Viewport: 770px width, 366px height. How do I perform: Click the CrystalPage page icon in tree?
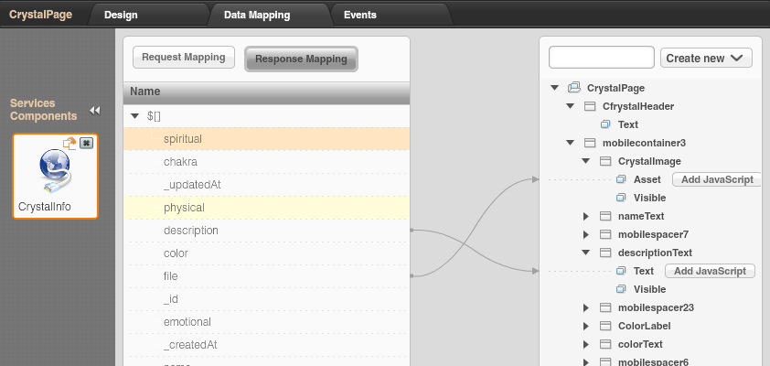[574, 88]
